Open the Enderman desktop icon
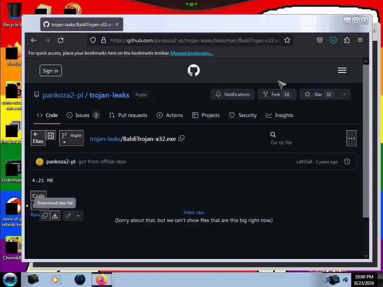Image resolution: width=383 pixels, height=287 pixels. coord(12,171)
